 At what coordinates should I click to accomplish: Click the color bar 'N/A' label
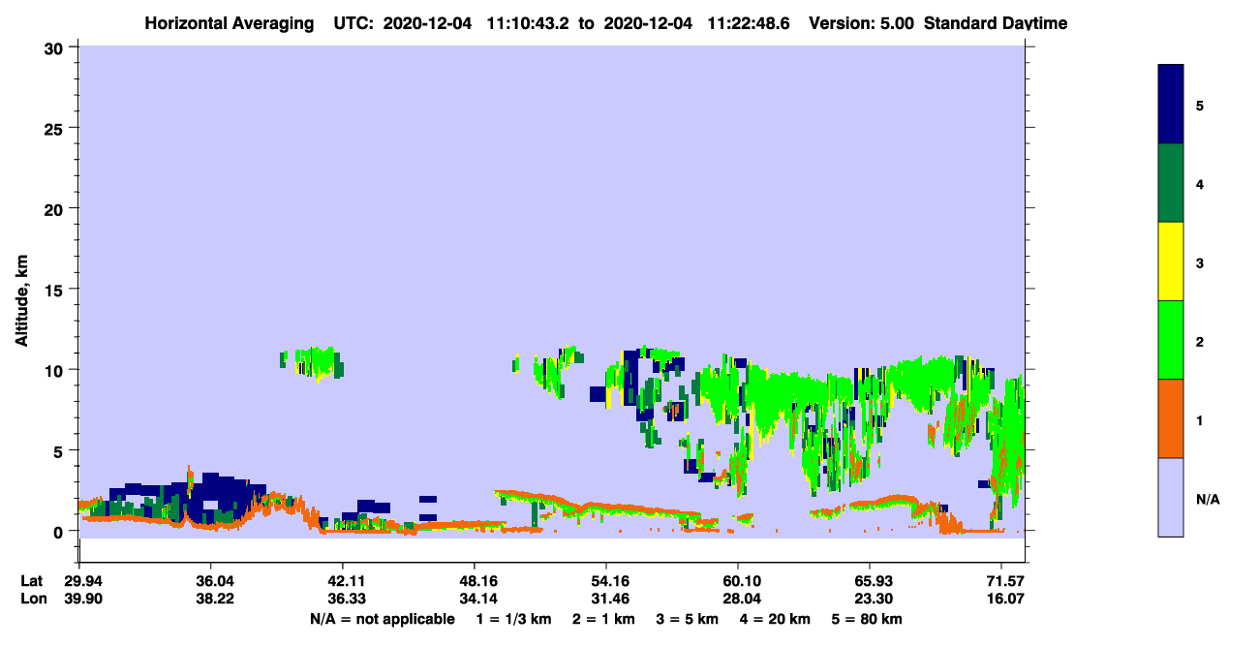(x=1208, y=499)
